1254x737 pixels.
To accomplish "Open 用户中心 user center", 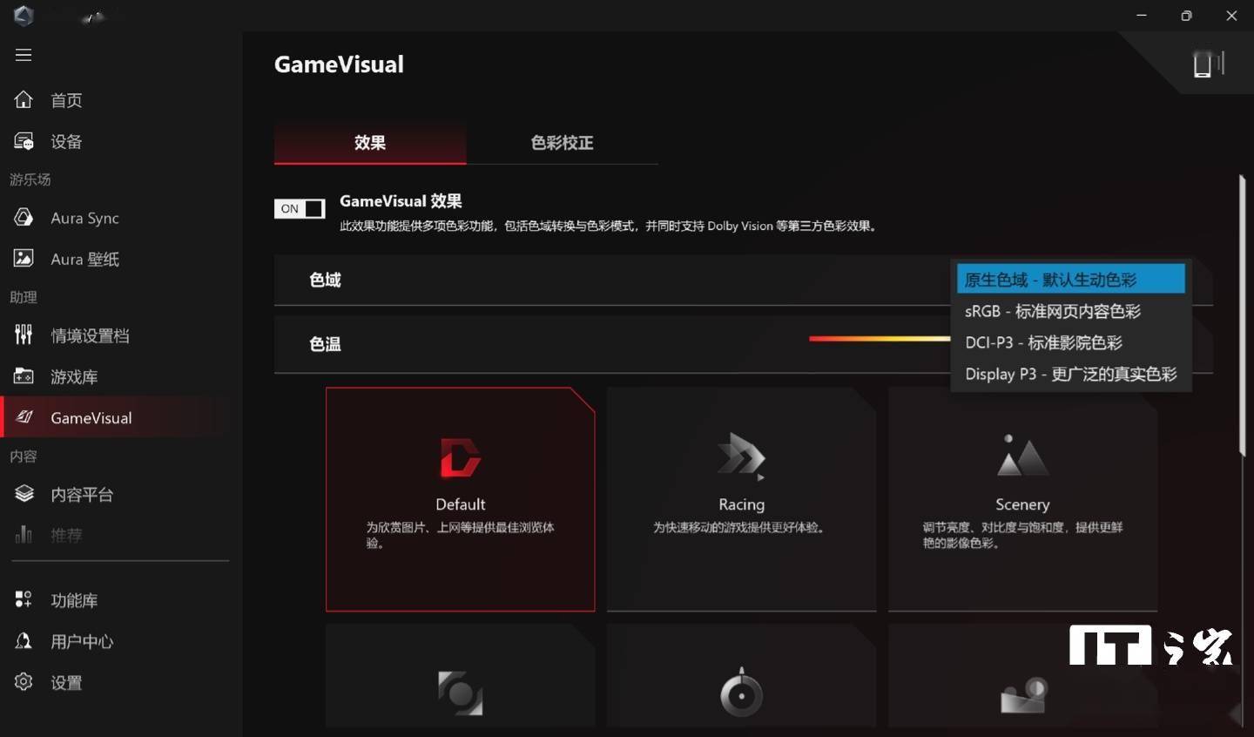I will pyautogui.click(x=81, y=641).
